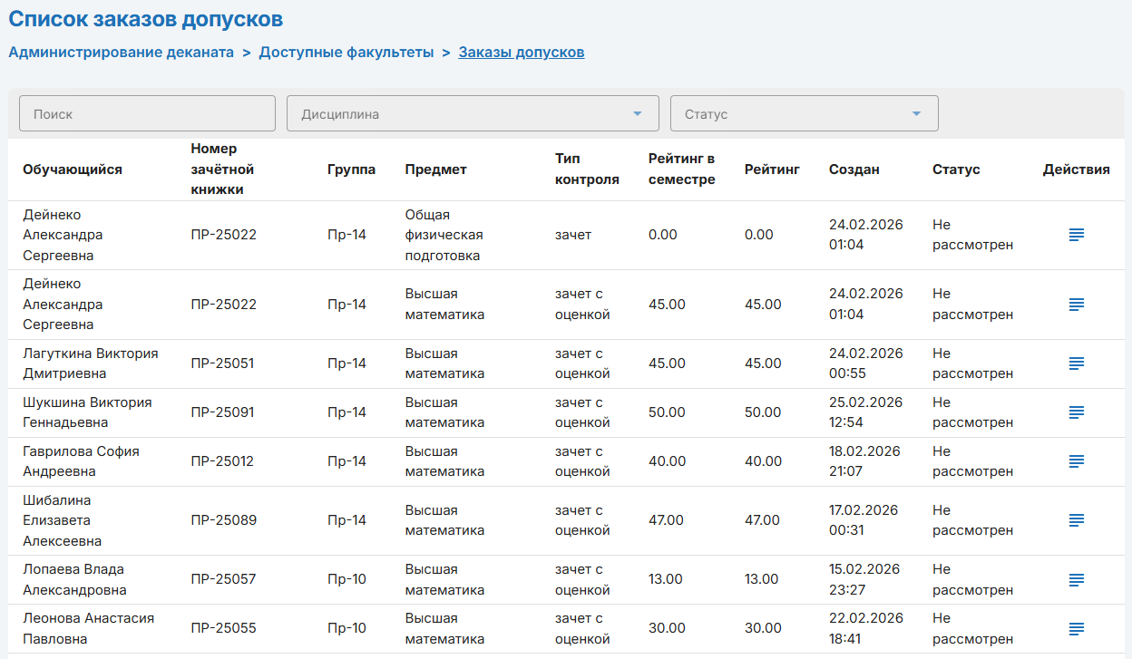Click the Дисциплина dropdown arrow
The width and height of the screenshot is (1132, 659).
pos(638,114)
